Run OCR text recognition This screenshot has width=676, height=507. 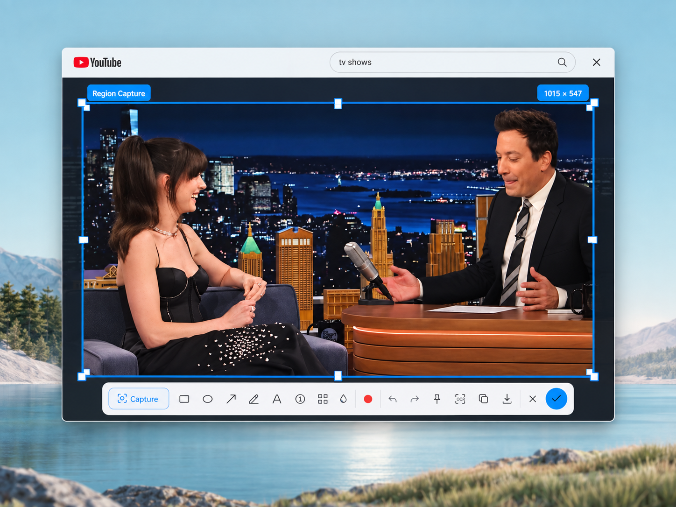pos(460,399)
